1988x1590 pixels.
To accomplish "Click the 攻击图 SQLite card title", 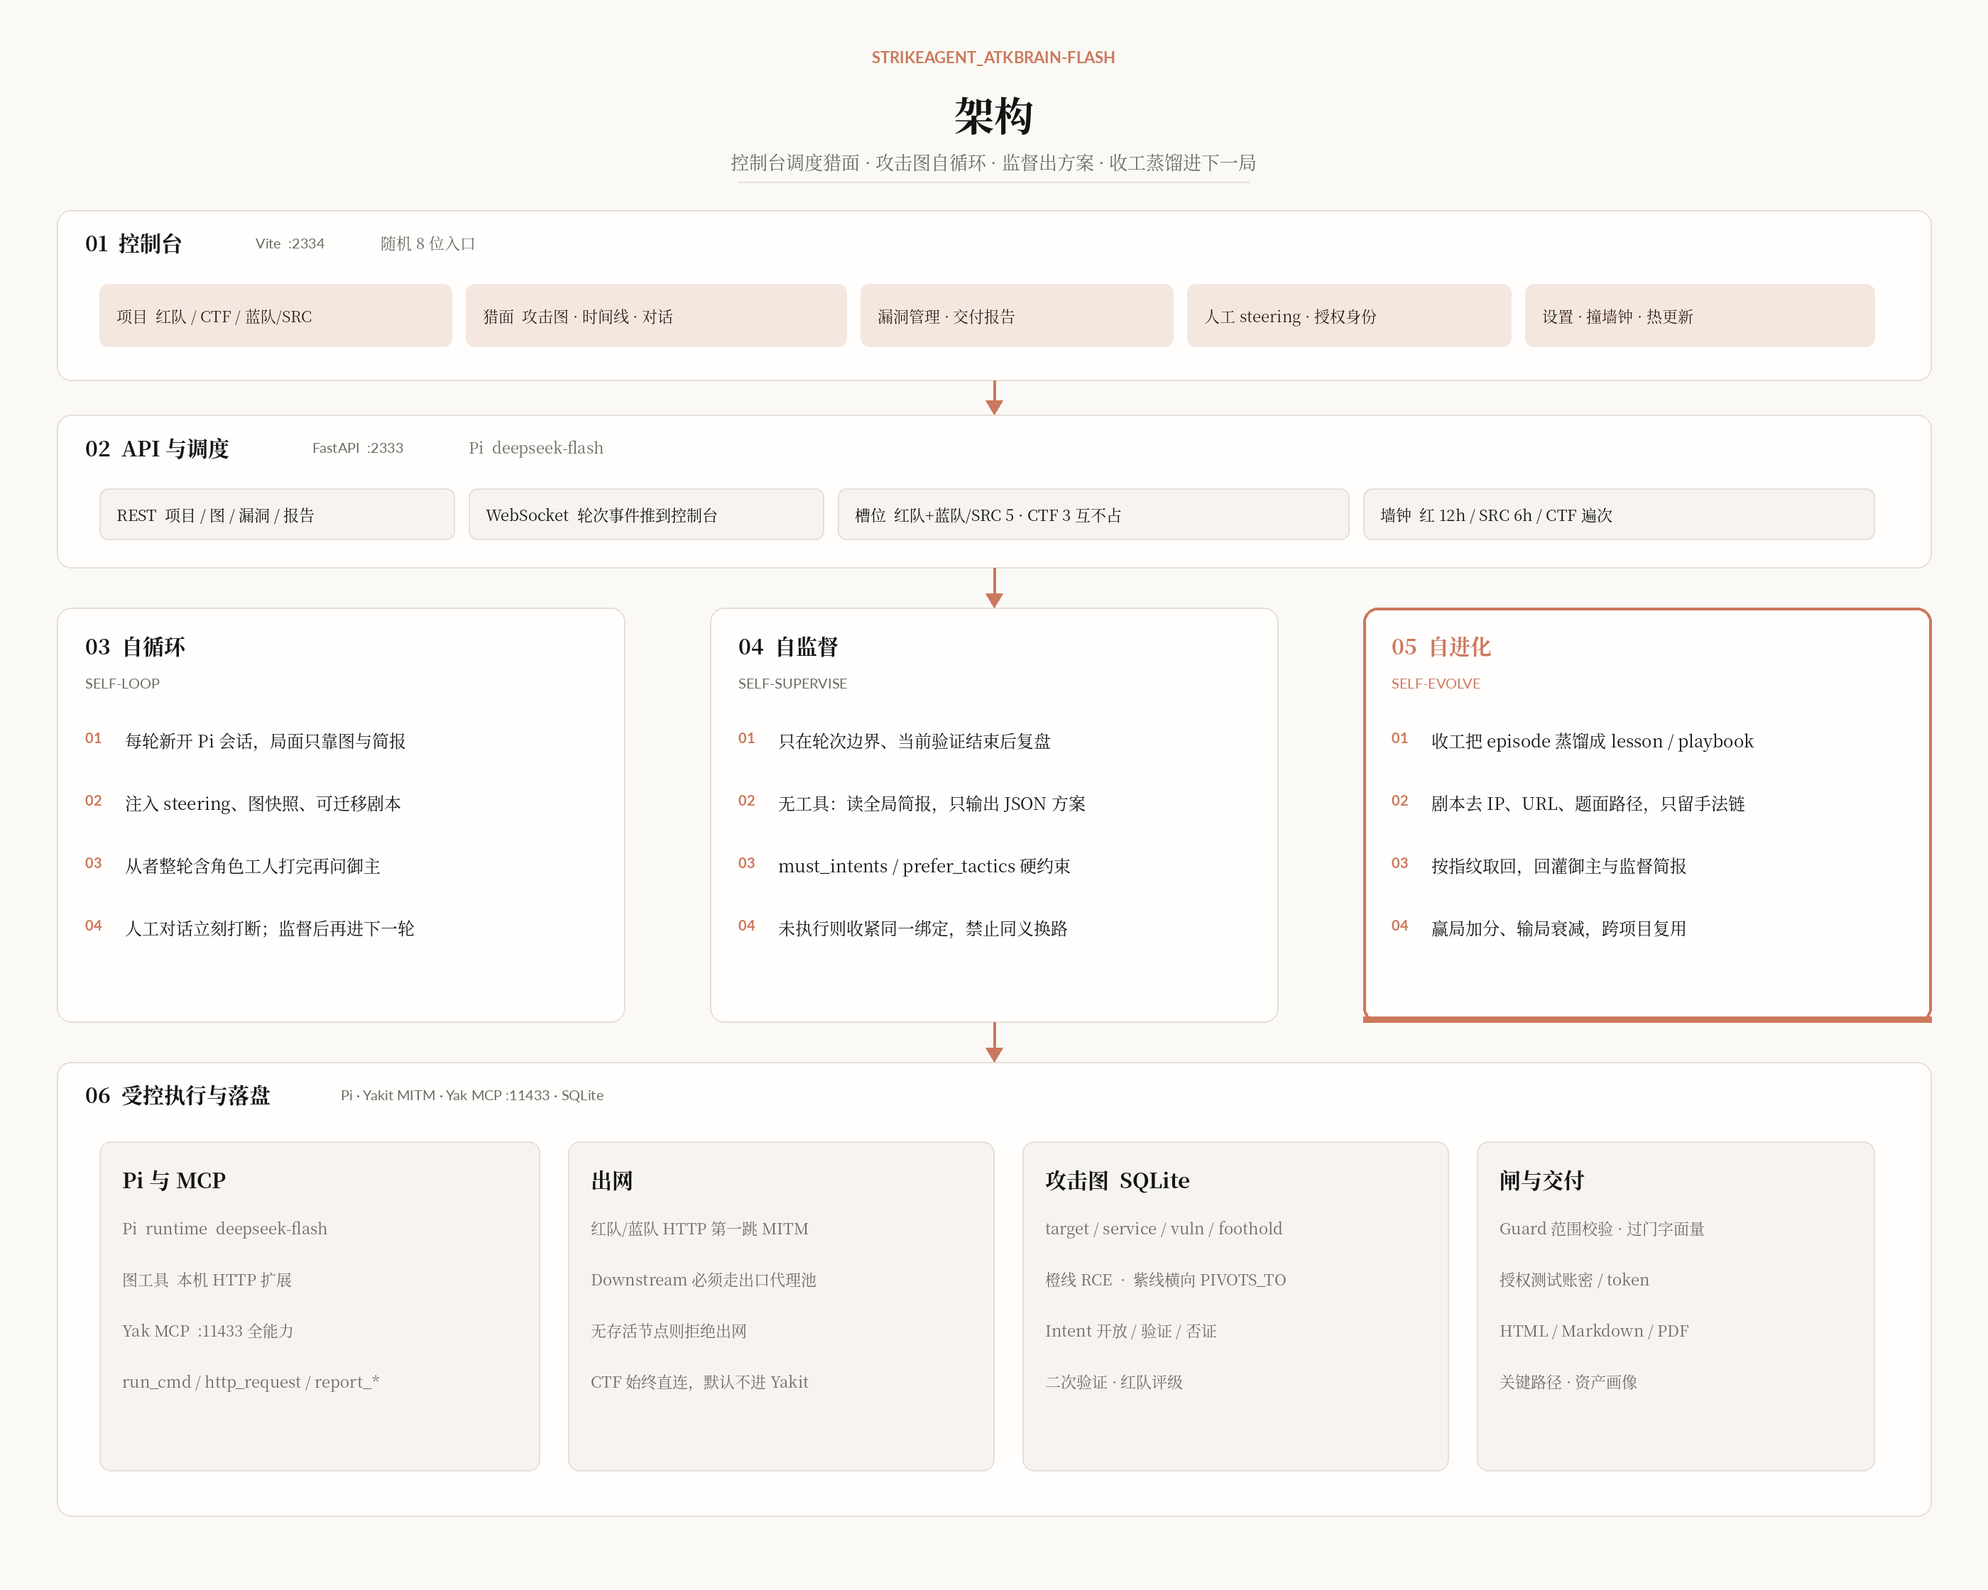I will tap(1118, 1180).
